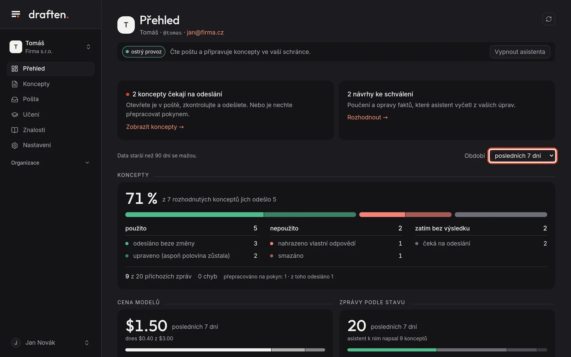The width and height of the screenshot is (571, 357).
Task: Click the red nepoužito progress bar segment
Action: click(405, 215)
